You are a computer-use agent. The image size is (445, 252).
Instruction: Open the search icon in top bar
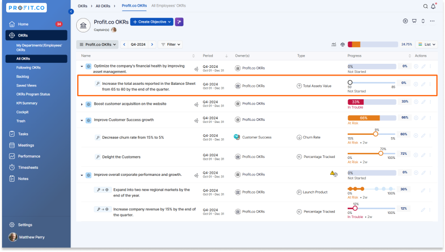click(x=425, y=6)
